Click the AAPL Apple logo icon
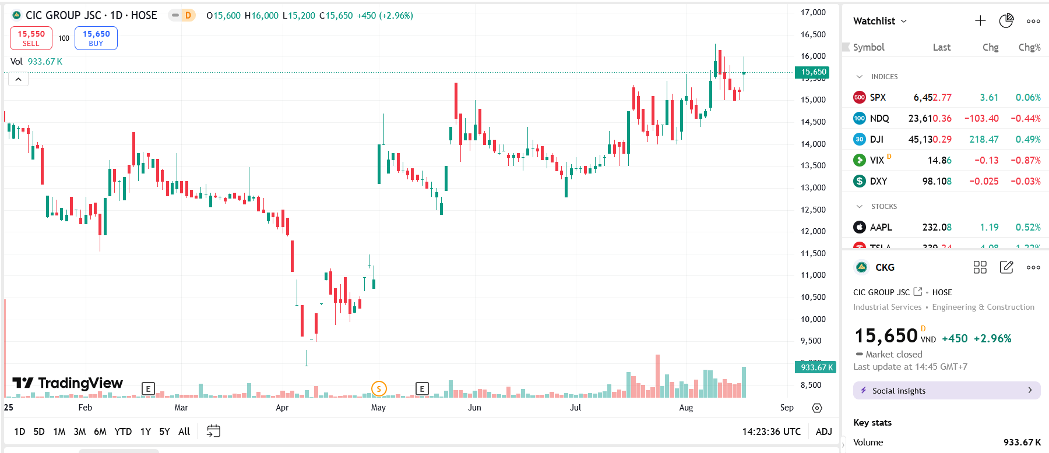 (x=859, y=227)
